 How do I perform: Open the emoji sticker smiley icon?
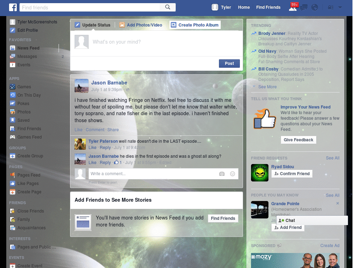[233, 174]
